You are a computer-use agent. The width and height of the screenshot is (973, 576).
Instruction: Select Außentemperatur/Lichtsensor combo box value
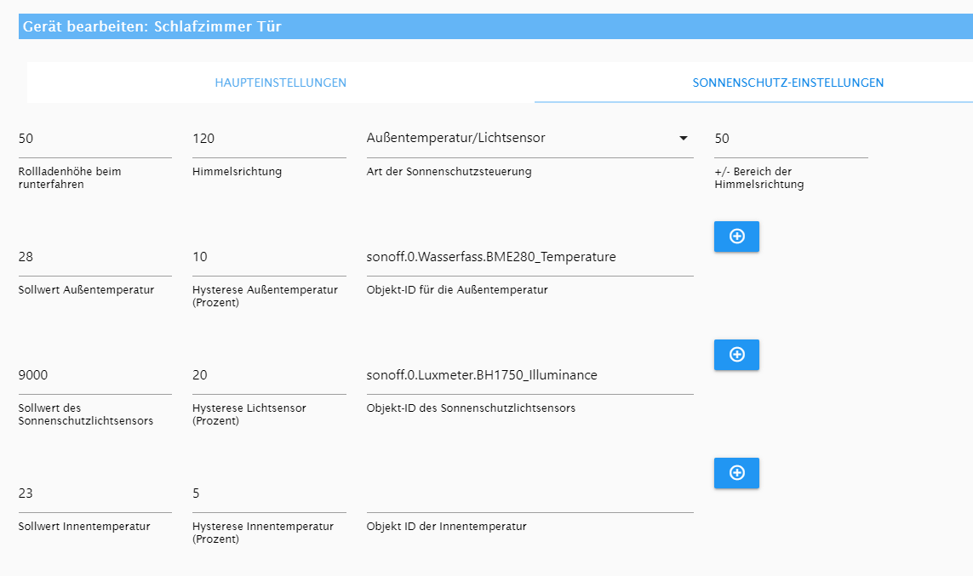[x=530, y=139]
